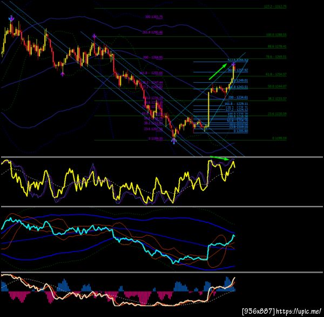Screen dimensions: 324x317
Task: Select the purple fractal marker above the second swing high
Action: 94,36
